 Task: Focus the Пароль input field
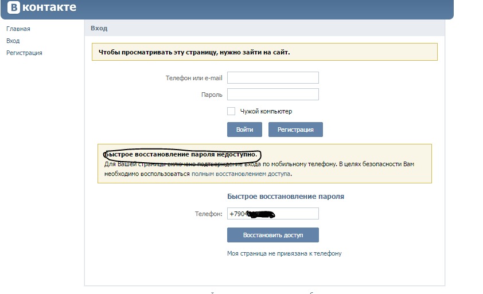pyautogui.click(x=273, y=94)
